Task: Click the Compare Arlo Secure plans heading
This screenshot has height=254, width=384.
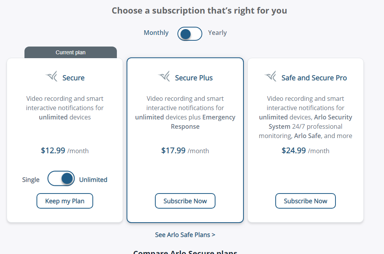Action: [x=185, y=252]
